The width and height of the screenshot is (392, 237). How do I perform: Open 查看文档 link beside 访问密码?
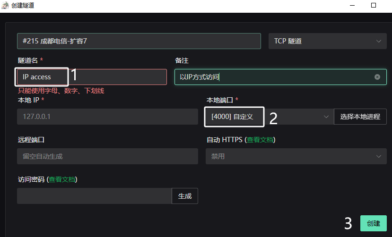click(x=62, y=179)
